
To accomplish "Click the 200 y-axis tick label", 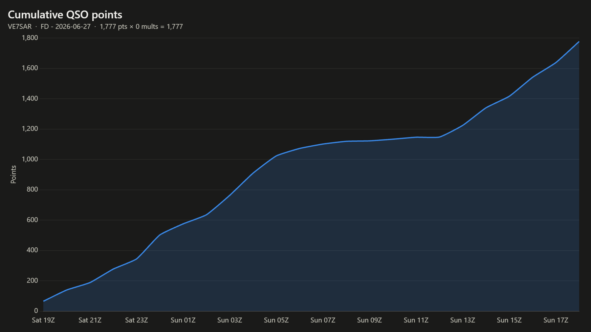I will [32, 280].
